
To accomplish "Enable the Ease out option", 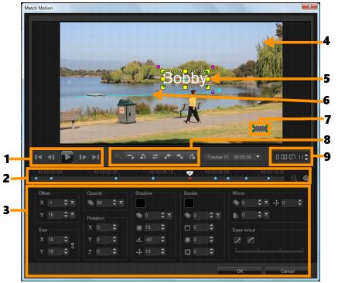I will click(251, 240).
